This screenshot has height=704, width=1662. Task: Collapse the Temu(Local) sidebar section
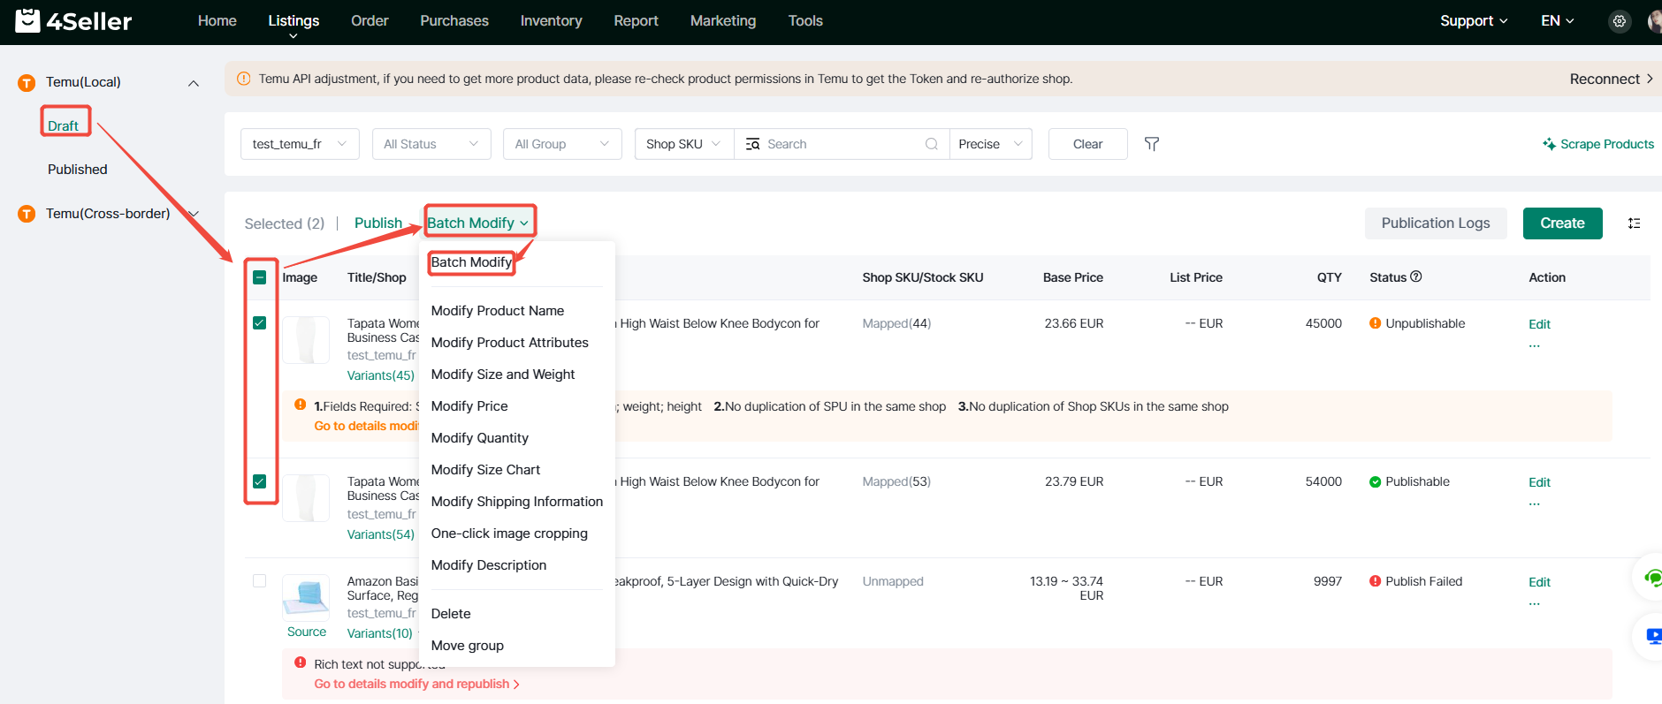pyautogui.click(x=194, y=83)
